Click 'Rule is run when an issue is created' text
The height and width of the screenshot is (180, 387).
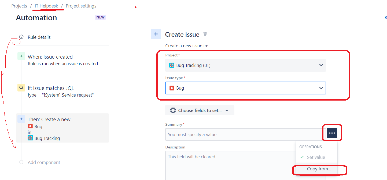pos(64,64)
